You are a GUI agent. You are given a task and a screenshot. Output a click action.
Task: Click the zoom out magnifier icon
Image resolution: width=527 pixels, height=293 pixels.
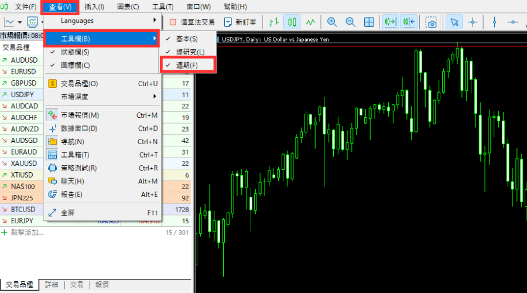[x=351, y=22]
